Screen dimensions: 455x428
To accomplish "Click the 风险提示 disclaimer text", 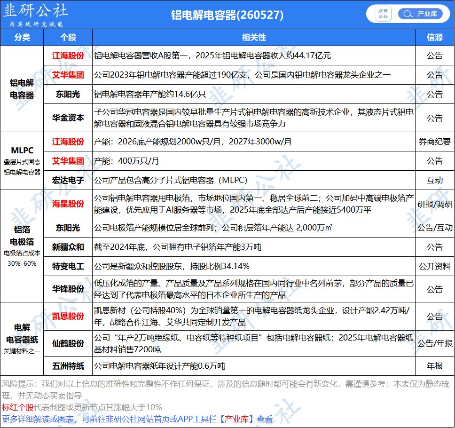I will (x=226, y=390).
